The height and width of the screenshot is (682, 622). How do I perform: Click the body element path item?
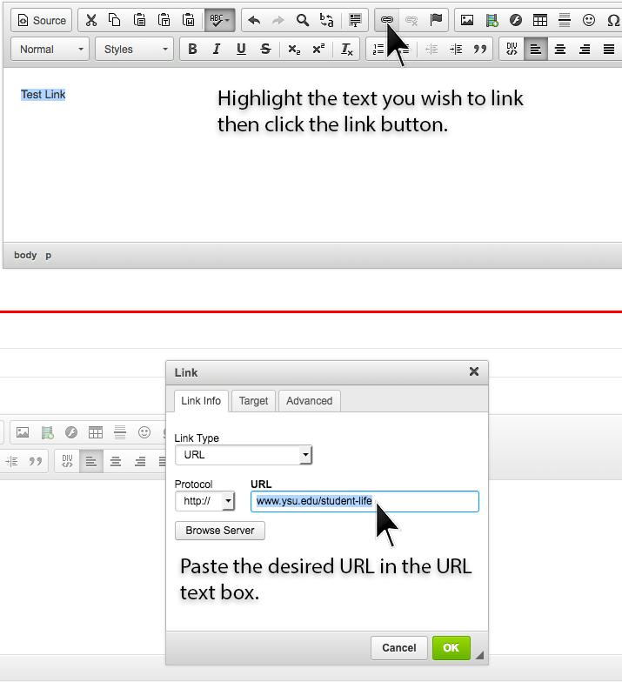(25, 256)
